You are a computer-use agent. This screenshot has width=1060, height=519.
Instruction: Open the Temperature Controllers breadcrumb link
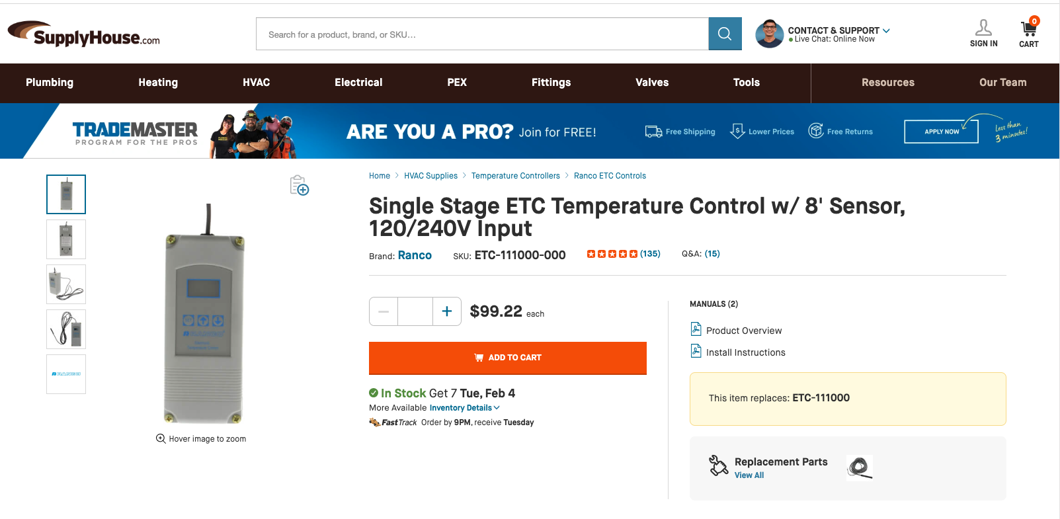pos(516,176)
